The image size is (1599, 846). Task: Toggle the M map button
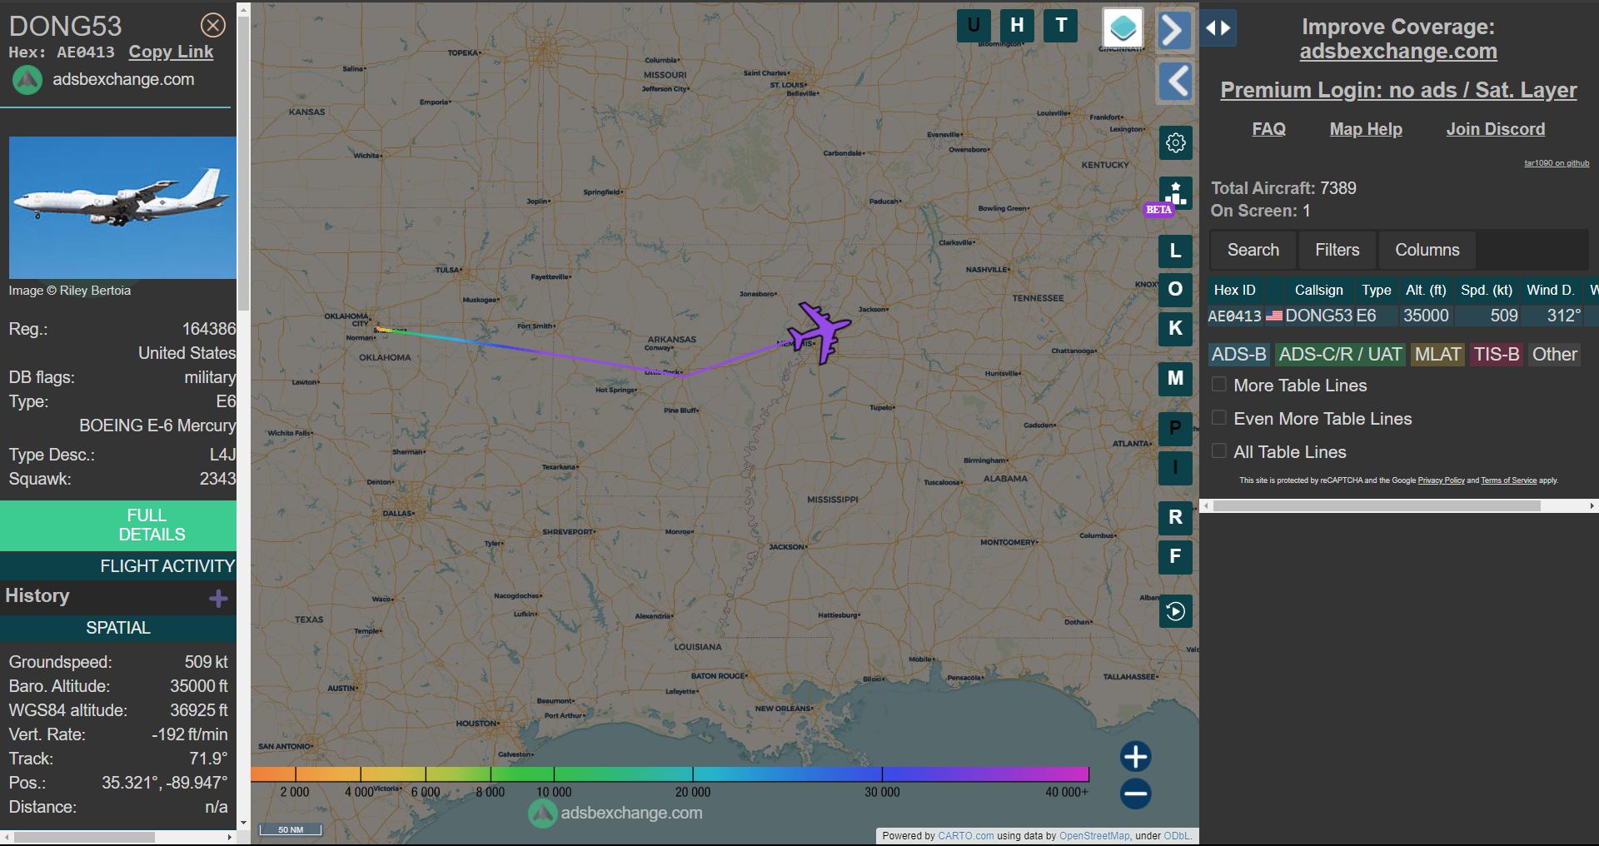coord(1175,378)
